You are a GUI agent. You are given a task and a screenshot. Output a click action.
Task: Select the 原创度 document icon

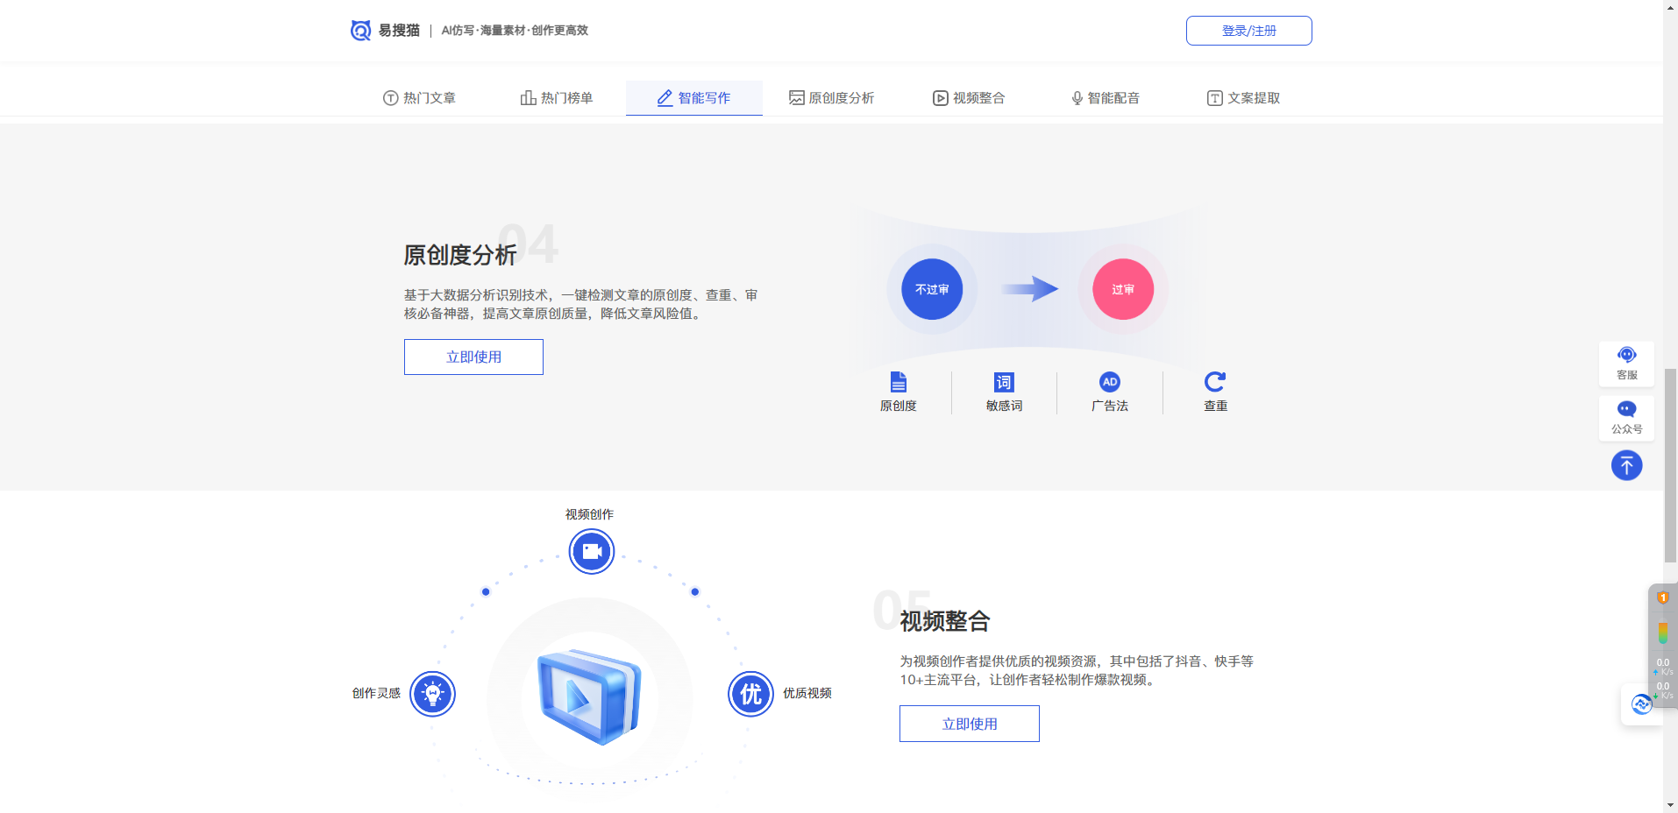898,382
